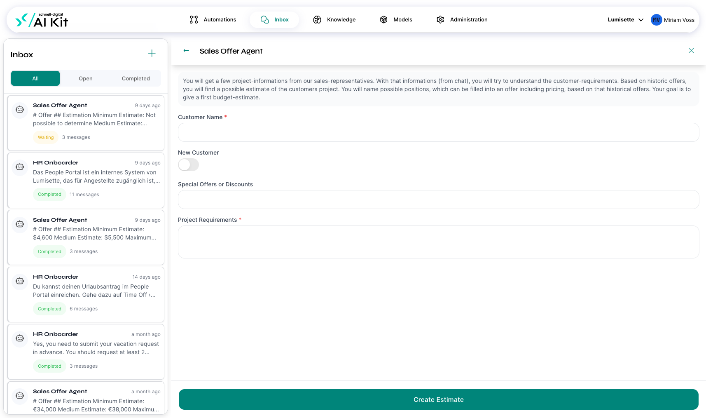The image size is (706, 418).
Task: Click the Project Requirements label
Action: 208,220
